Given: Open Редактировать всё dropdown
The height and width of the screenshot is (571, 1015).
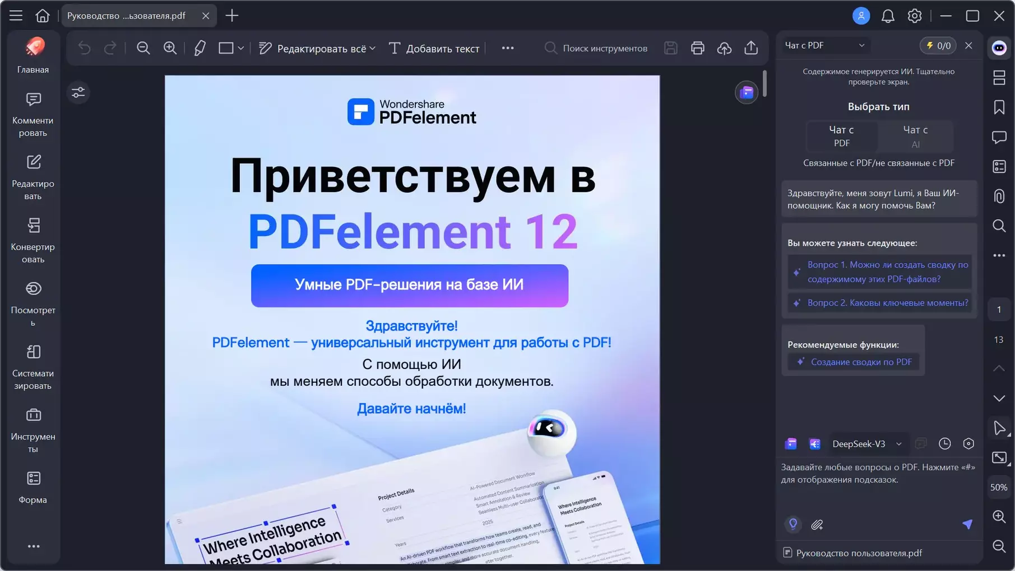Looking at the screenshot, I should click(x=317, y=49).
